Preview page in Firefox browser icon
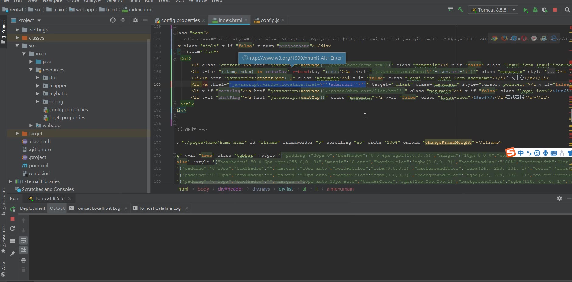Screen dimensions: 572x282 tap(504, 39)
